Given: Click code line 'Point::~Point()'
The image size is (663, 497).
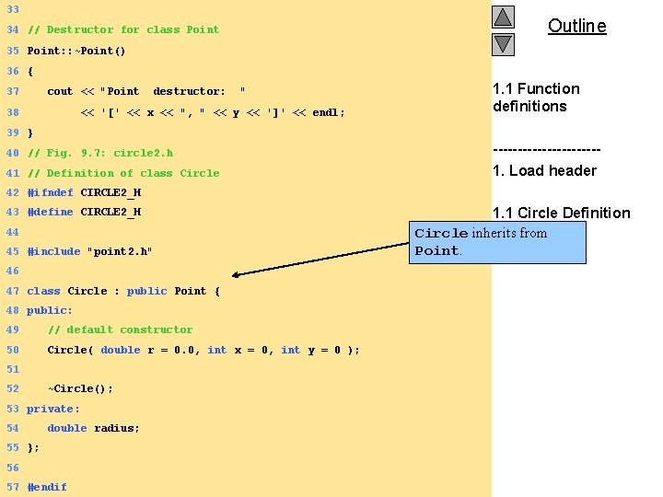Looking at the screenshot, I should 76,51.
